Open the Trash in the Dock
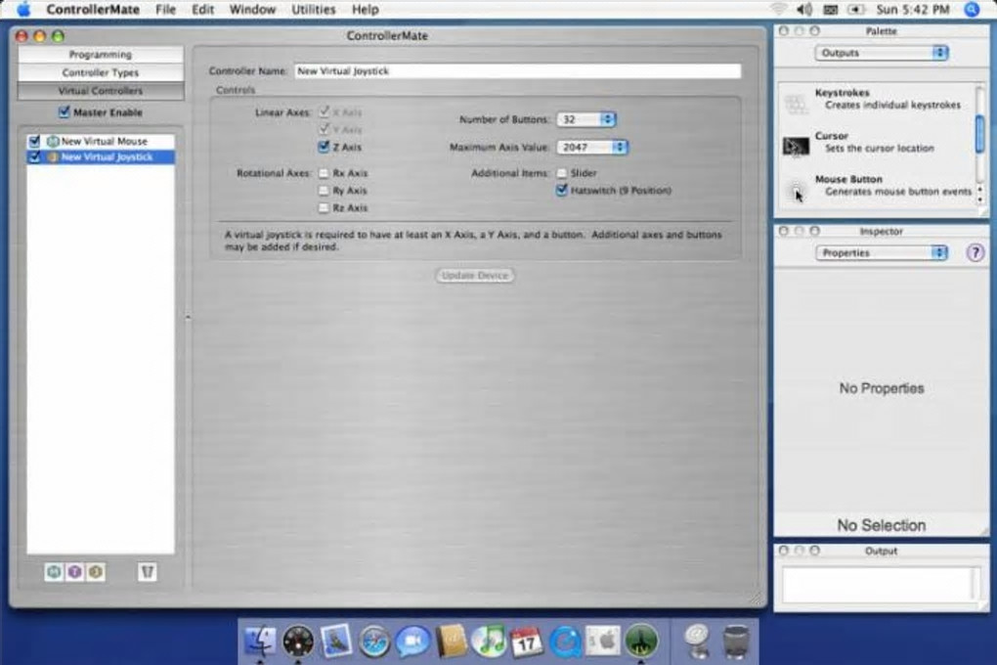997x665 pixels. tap(736, 641)
